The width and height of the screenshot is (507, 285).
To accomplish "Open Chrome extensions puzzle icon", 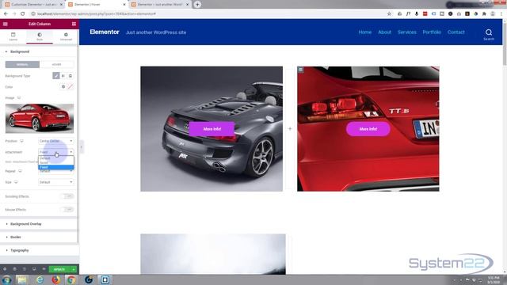I will point(484,14).
